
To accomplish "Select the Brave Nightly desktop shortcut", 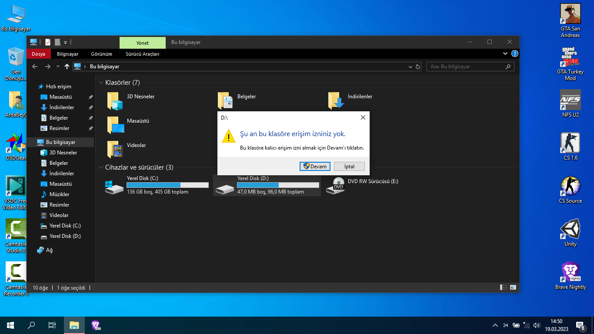I will [x=570, y=276].
